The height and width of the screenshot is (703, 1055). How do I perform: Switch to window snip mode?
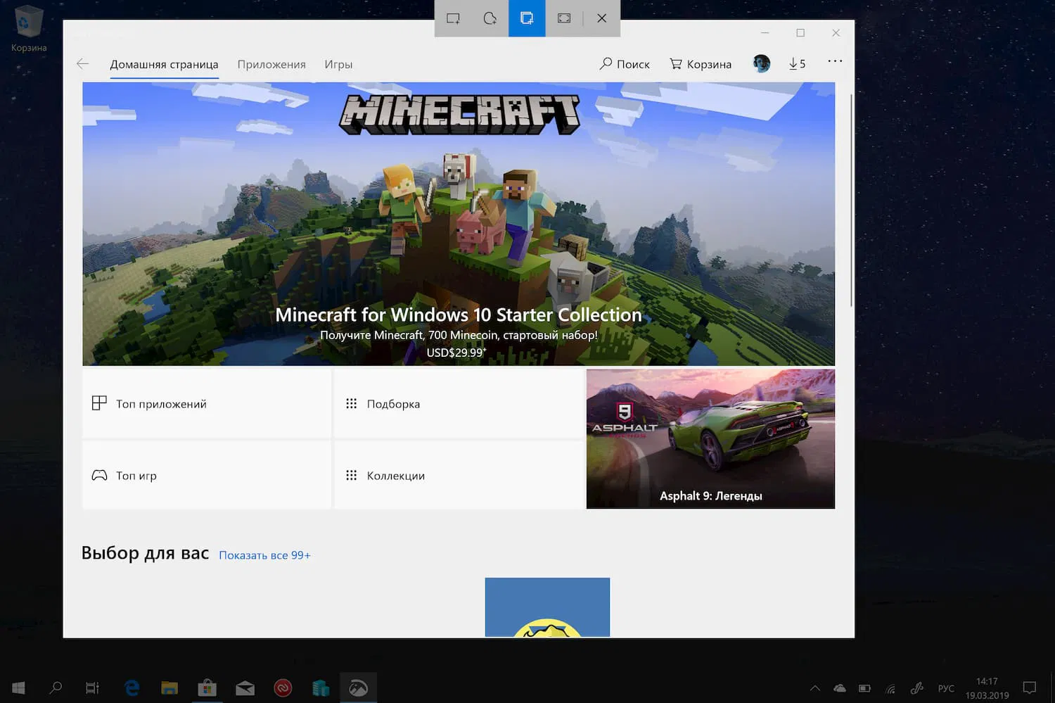(x=527, y=18)
